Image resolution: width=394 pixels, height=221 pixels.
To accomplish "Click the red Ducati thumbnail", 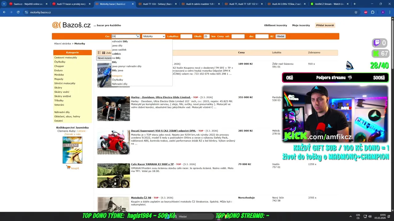I will (114, 142).
